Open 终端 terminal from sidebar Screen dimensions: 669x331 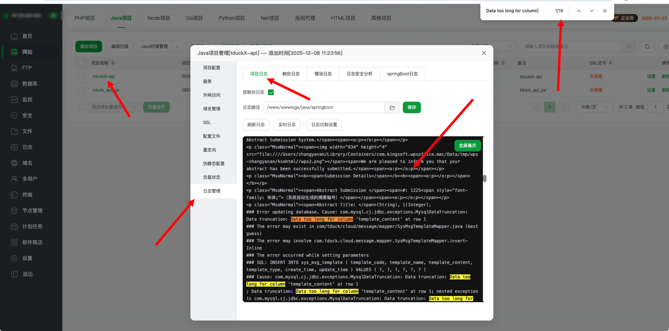coord(27,195)
